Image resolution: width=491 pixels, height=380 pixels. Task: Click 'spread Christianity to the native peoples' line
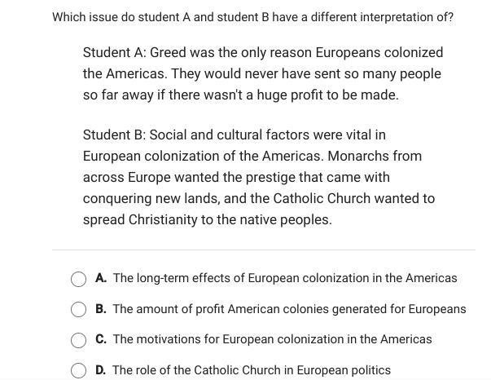208,219
